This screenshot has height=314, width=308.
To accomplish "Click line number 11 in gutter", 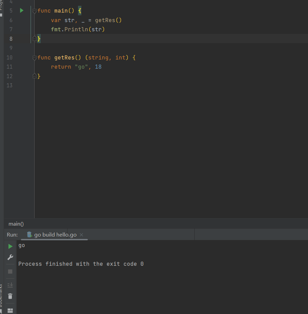I will [x=9, y=67].
